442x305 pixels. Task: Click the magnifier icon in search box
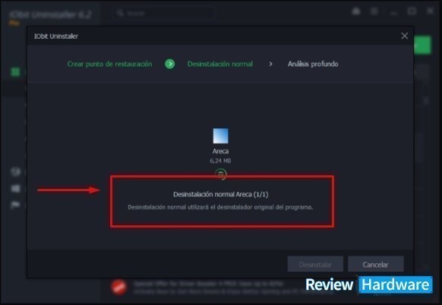pyautogui.click(x=120, y=13)
